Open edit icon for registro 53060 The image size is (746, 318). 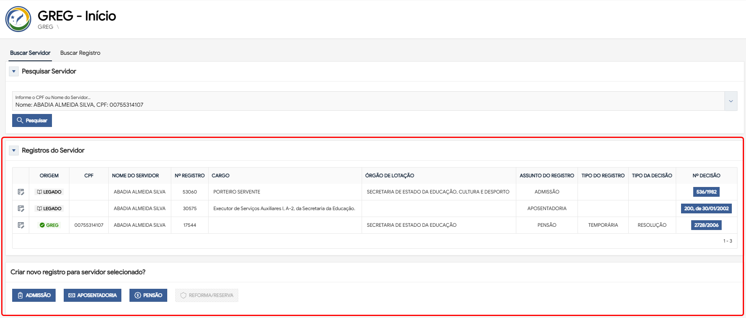[x=21, y=192]
